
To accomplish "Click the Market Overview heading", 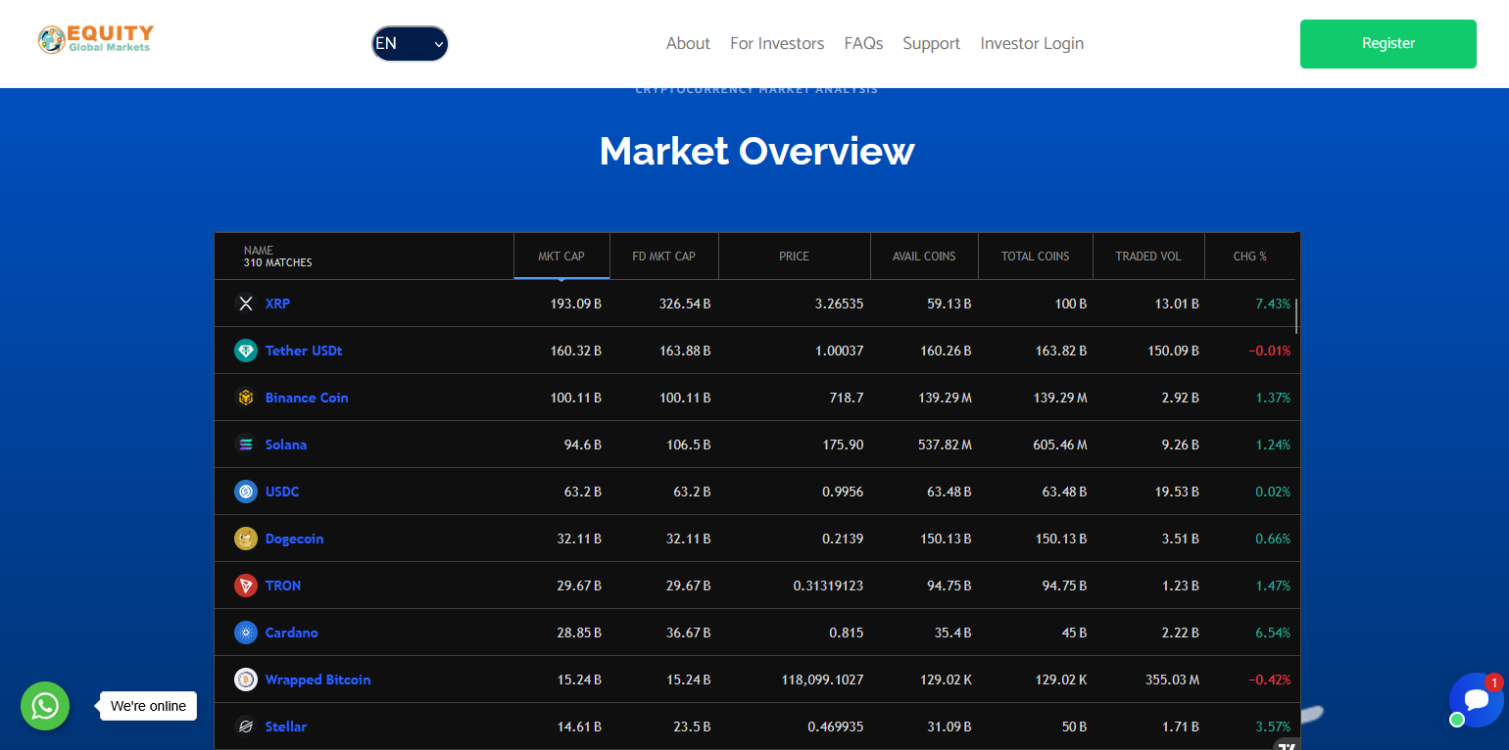I will 756,151.
